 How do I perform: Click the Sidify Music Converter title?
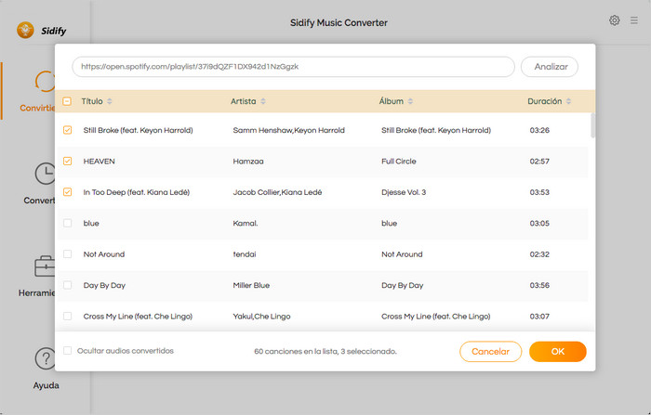click(339, 23)
